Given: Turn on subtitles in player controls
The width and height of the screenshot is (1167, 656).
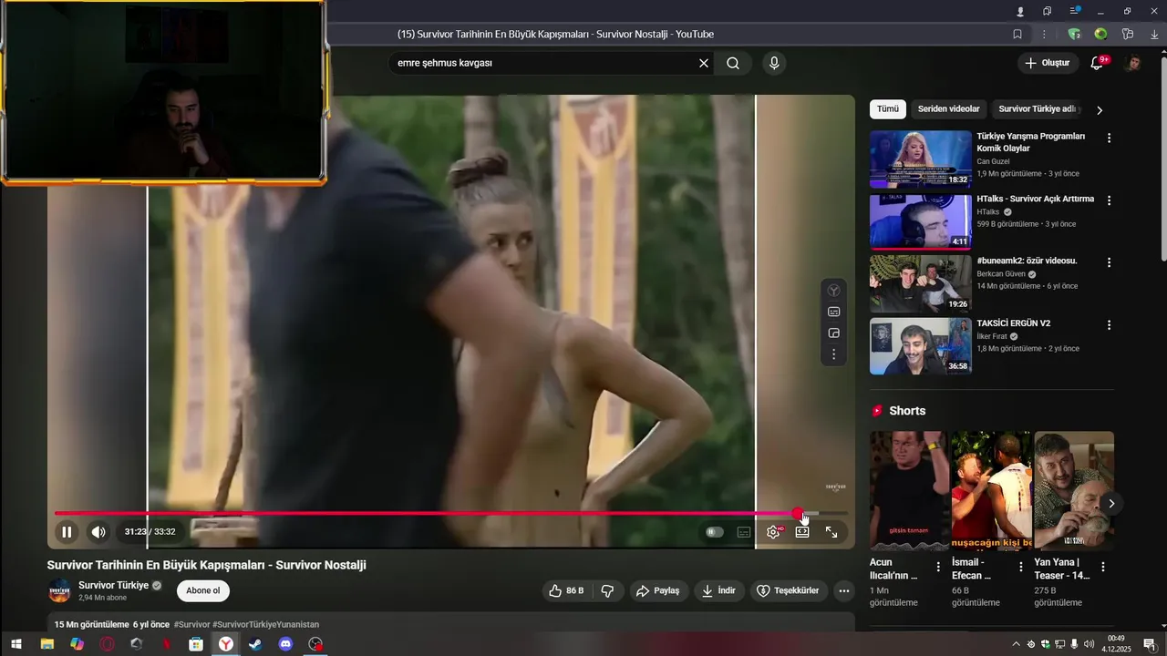Looking at the screenshot, I should [x=744, y=532].
